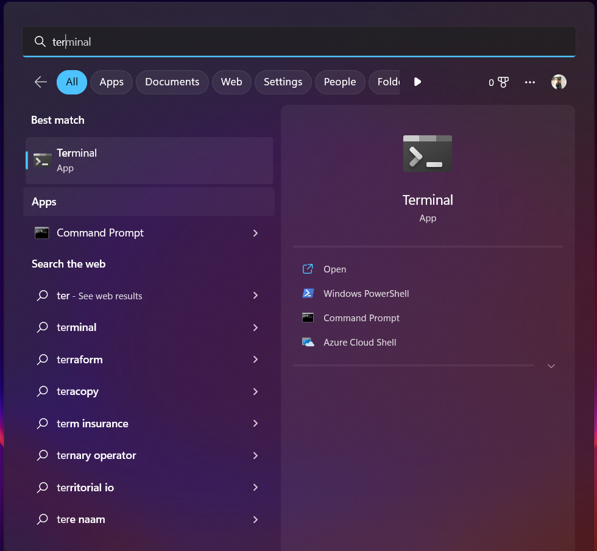Expand chevron for 'terraform' suggestion
This screenshot has height=551, width=597.
click(x=255, y=360)
